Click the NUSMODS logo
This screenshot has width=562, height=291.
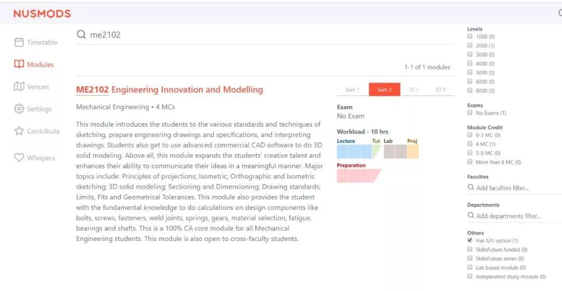(42, 14)
